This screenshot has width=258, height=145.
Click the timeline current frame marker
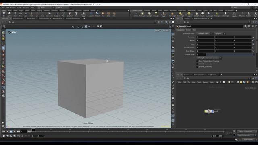[x=33, y=130]
